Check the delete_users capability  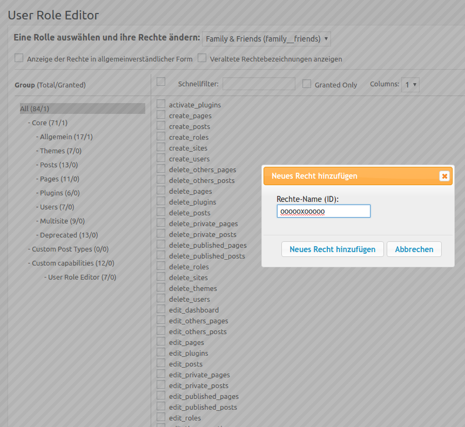[161, 298]
